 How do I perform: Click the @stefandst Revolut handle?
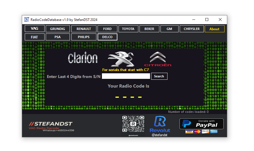[159, 135]
